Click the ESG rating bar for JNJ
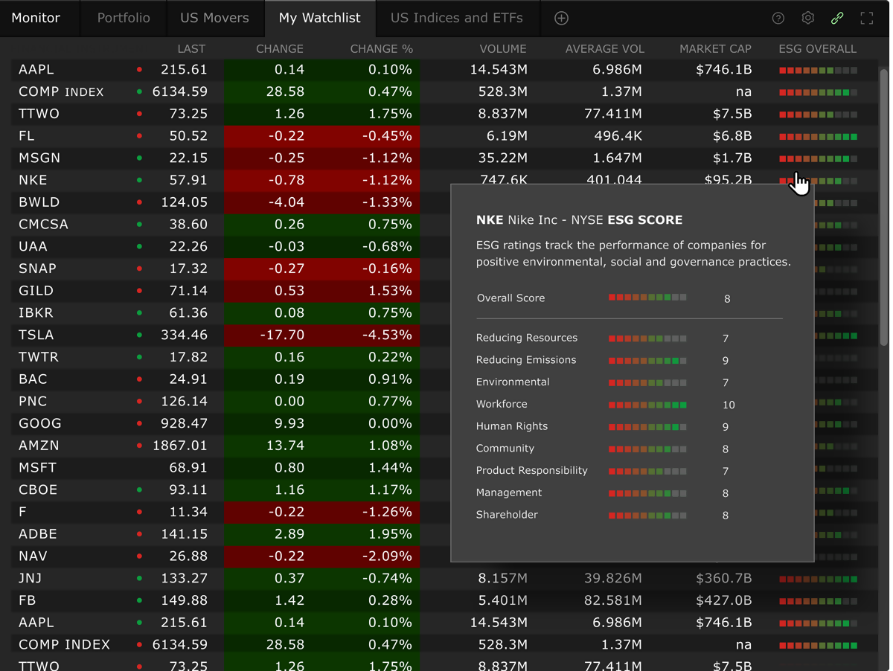 point(818,579)
